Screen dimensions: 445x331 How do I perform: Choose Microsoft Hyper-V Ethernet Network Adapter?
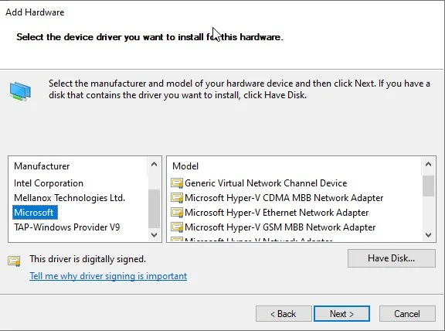[277, 213]
